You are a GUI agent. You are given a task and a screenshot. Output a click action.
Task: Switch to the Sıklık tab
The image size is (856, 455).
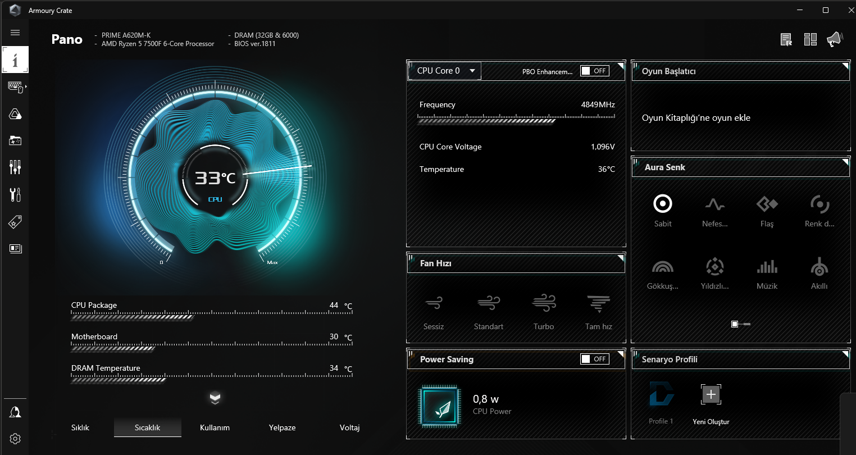pyautogui.click(x=80, y=427)
